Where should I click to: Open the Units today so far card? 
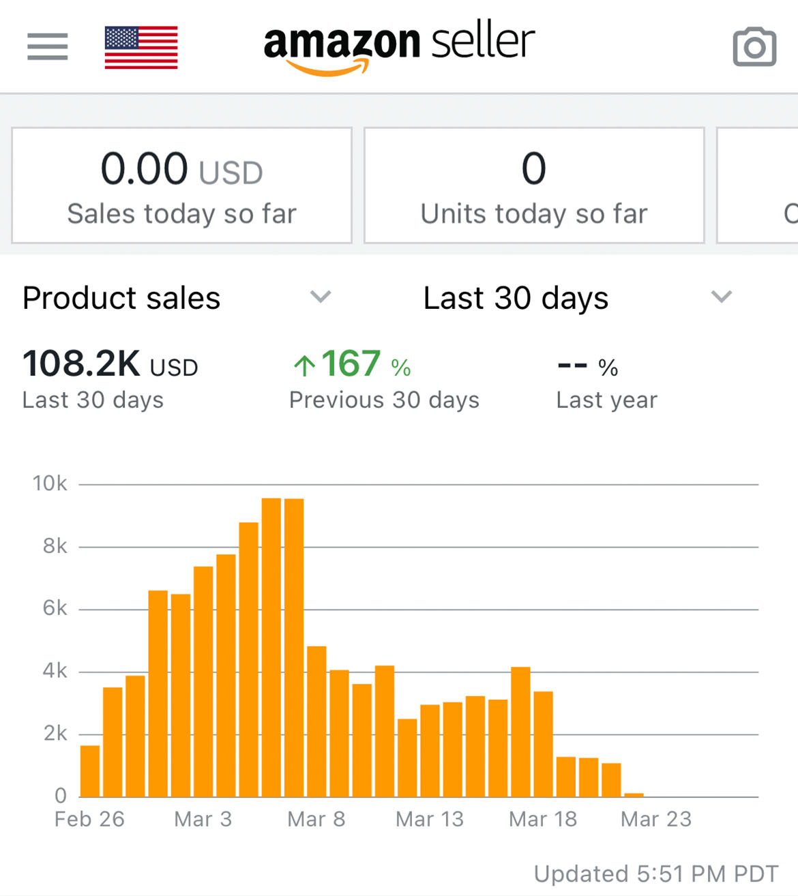[x=534, y=185]
